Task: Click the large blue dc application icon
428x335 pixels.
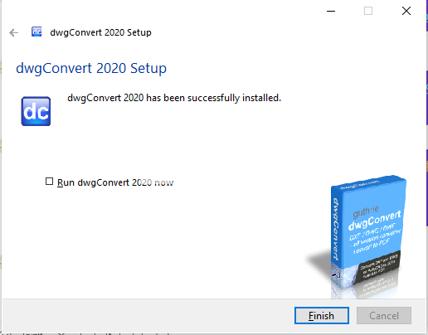Action: click(x=36, y=111)
